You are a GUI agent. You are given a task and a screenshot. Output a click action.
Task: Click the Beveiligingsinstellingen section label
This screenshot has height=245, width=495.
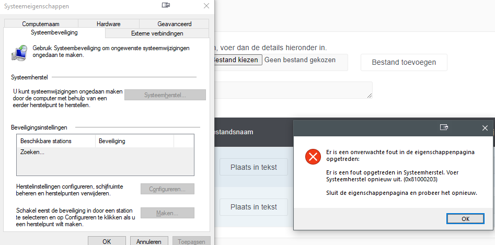[39, 127]
